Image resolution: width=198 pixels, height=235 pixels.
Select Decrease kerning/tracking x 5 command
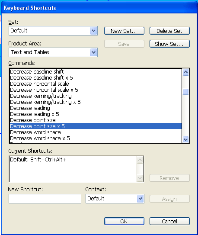[x=96, y=102]
